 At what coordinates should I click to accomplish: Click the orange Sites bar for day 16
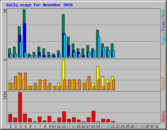click(84, 86)
